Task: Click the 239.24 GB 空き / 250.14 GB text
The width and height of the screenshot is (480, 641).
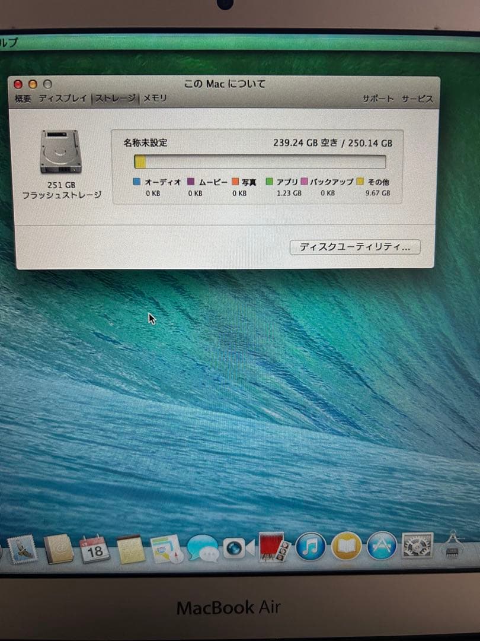Action: point(332,143)
